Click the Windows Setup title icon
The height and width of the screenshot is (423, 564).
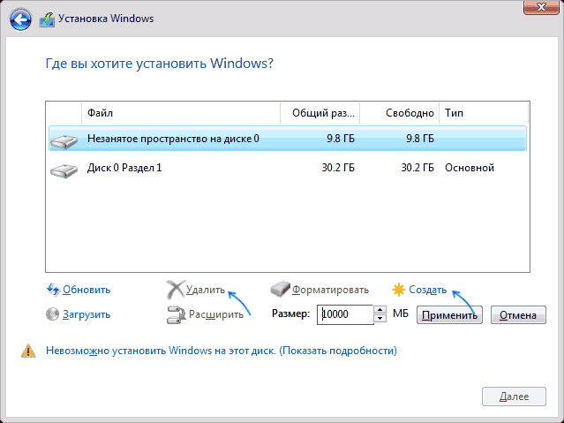pyautogui.click(x=47, y=19)
